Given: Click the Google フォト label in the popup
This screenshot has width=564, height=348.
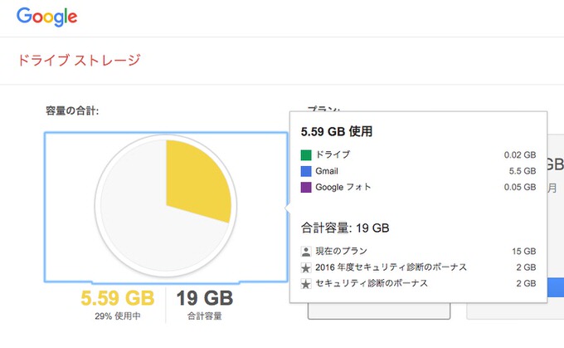Looking at the screenshot, I should click(343, 188).
